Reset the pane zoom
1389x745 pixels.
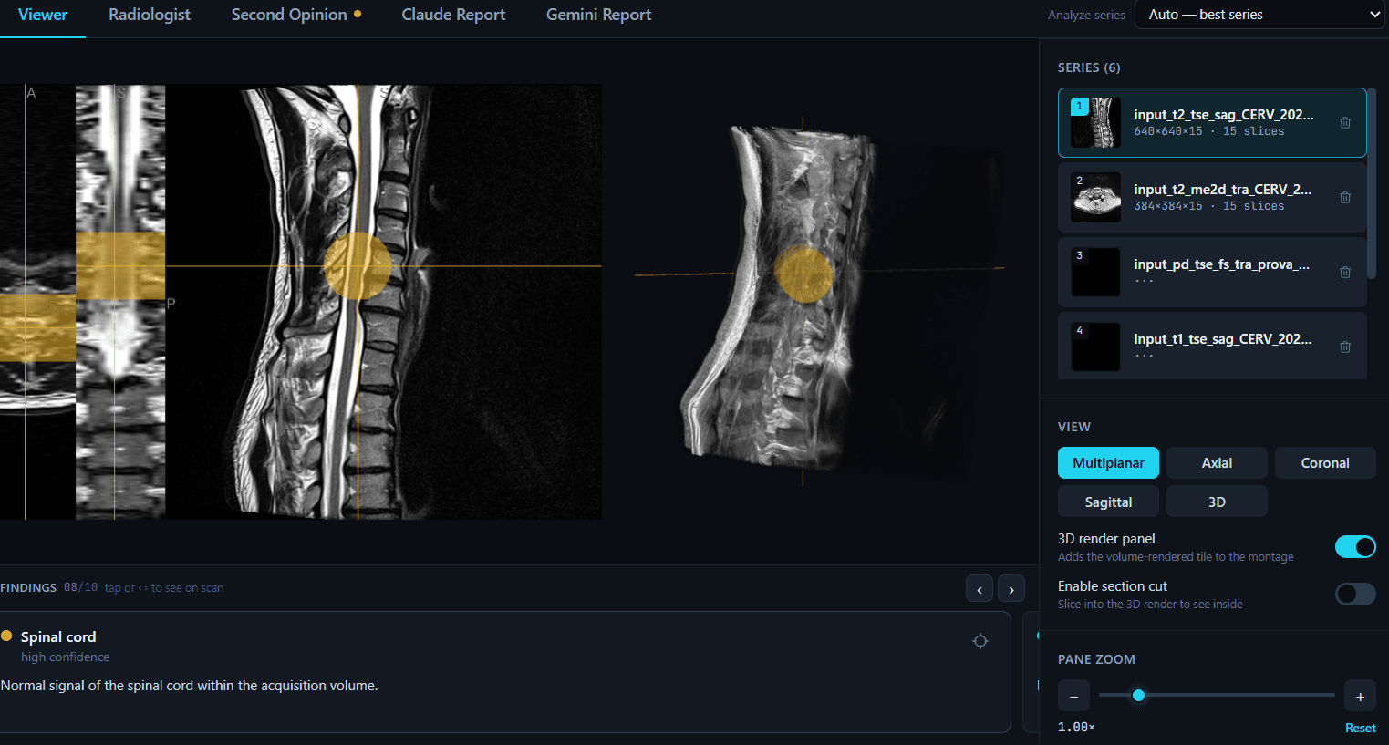(x=1360, y=728)
